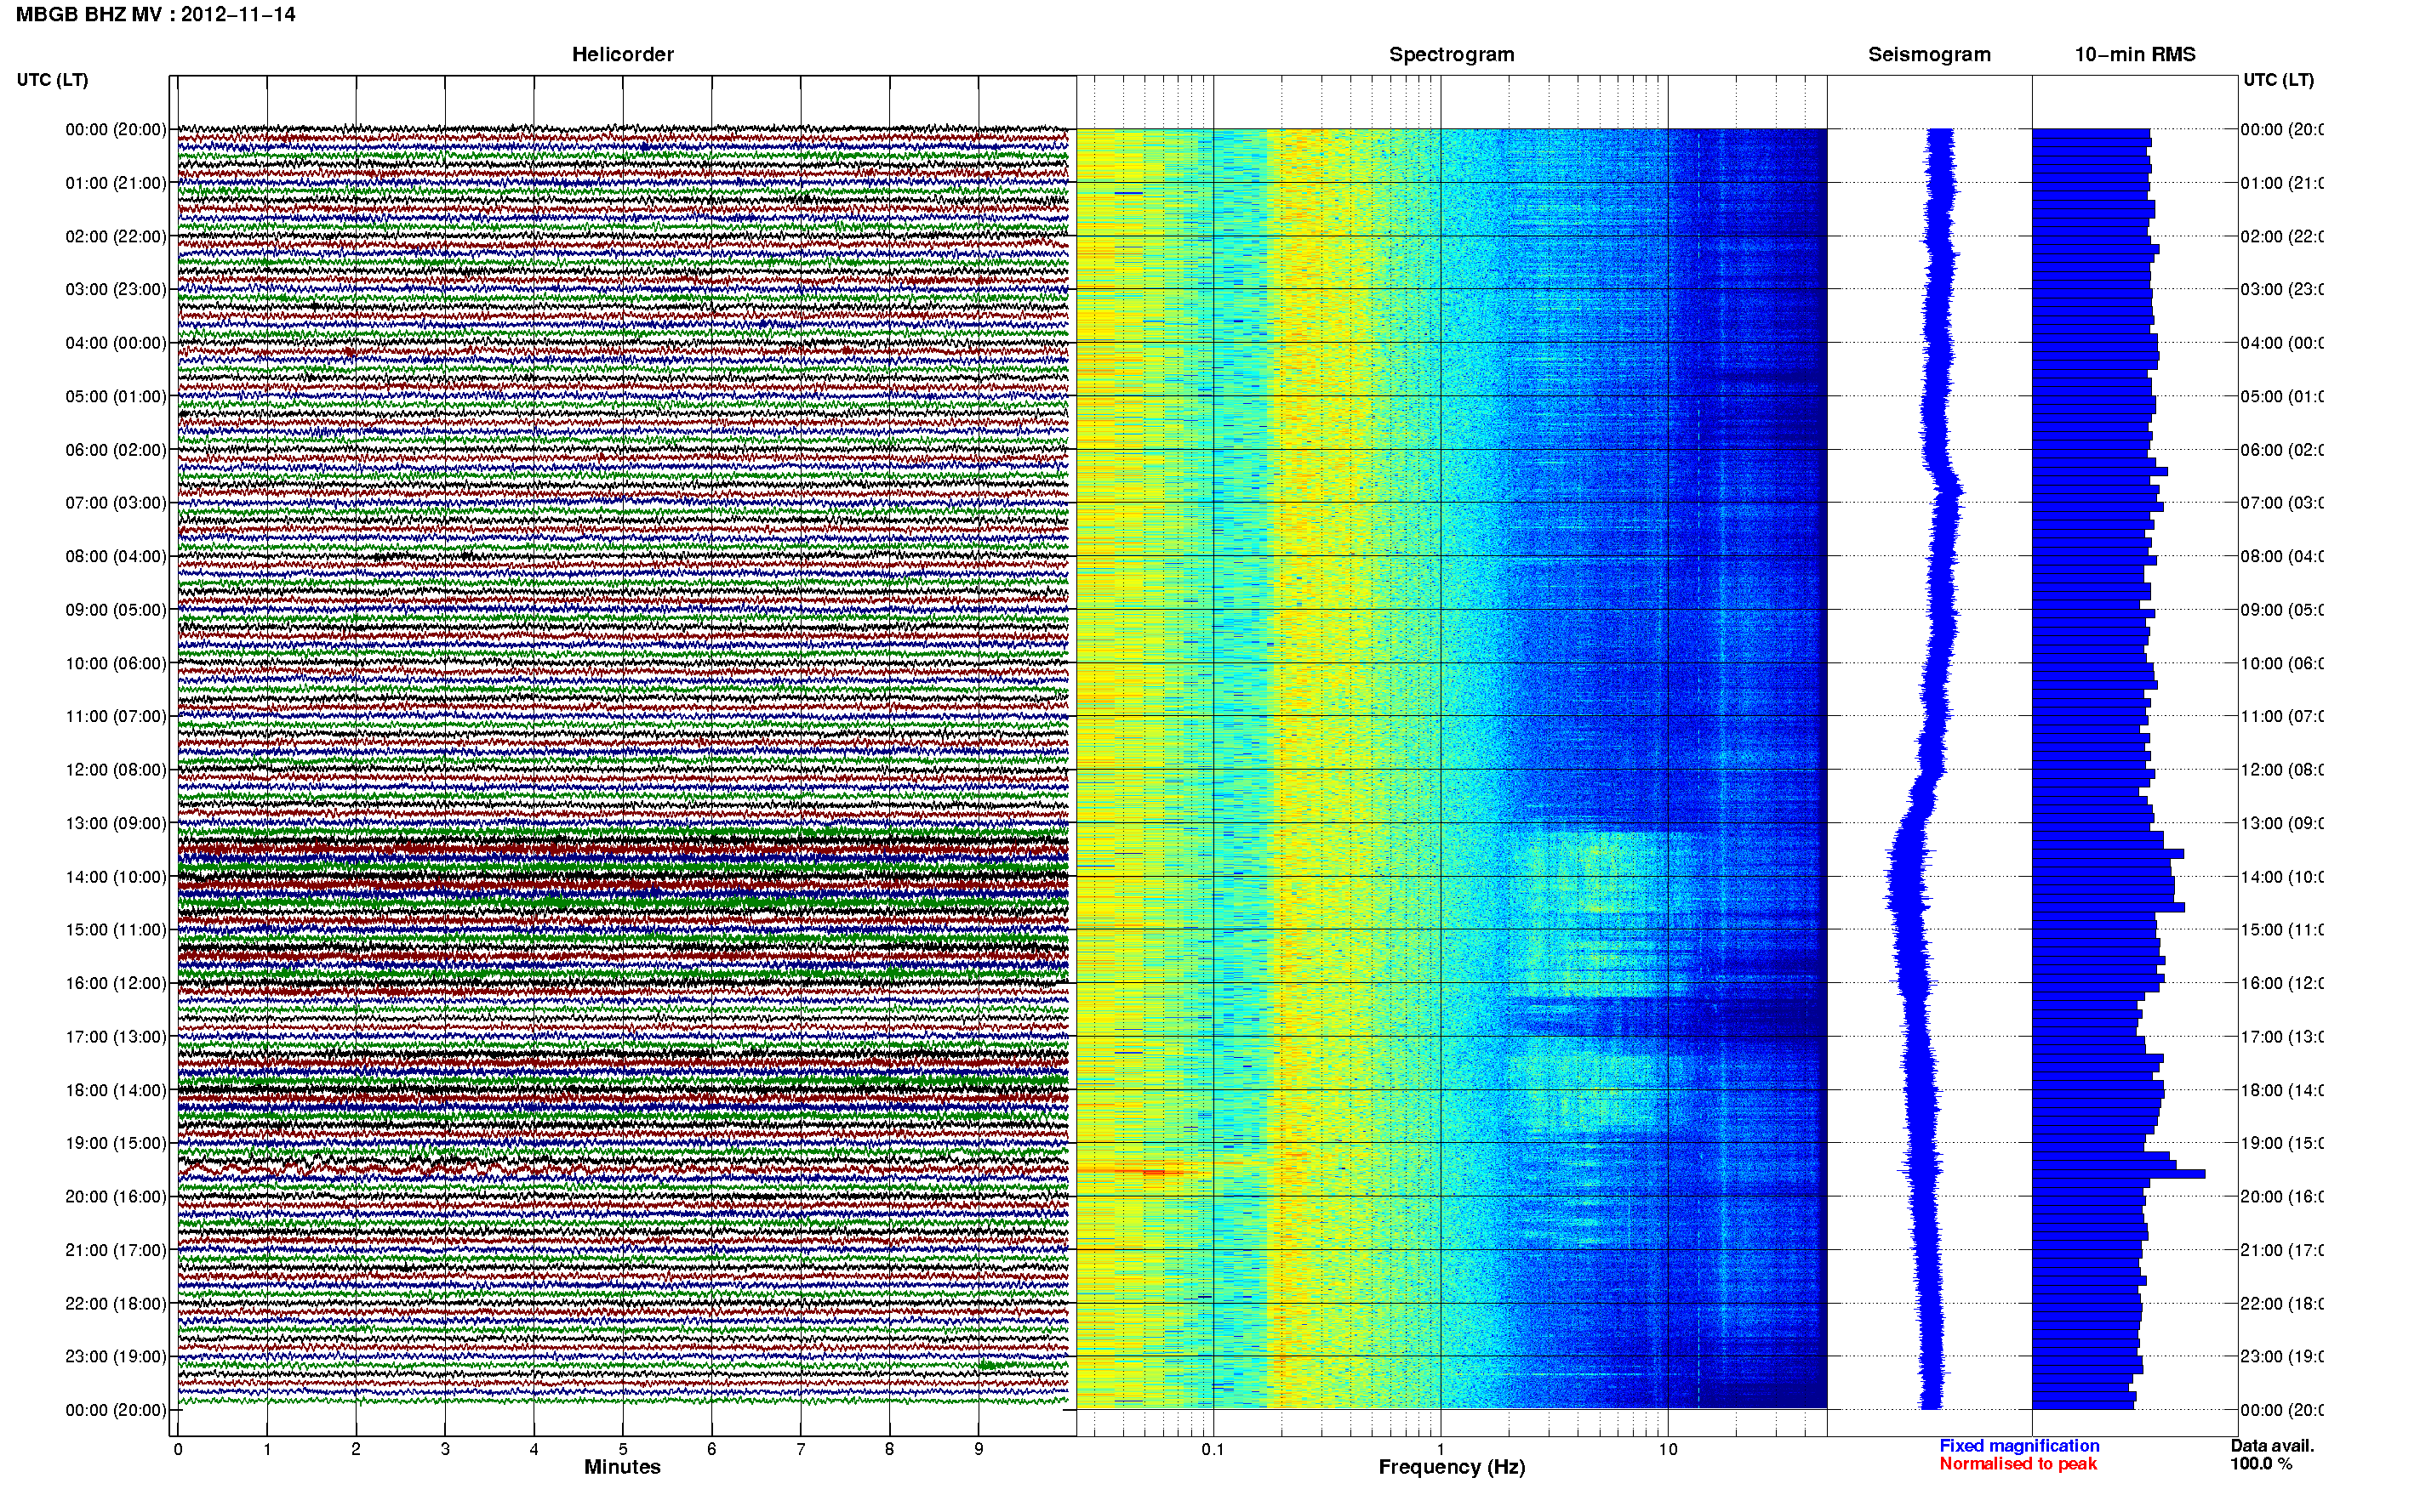Click the Fixed magnification legend text
The height and width of the screenshot is (1512, 2420).
click(x=2019, y=1446)
